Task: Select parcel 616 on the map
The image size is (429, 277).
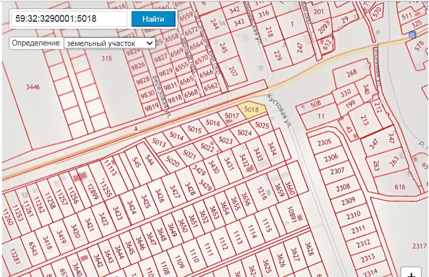Action: point(400,187)
